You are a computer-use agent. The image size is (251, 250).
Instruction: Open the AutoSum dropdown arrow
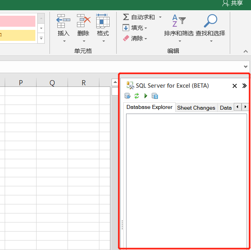[160, 17]
